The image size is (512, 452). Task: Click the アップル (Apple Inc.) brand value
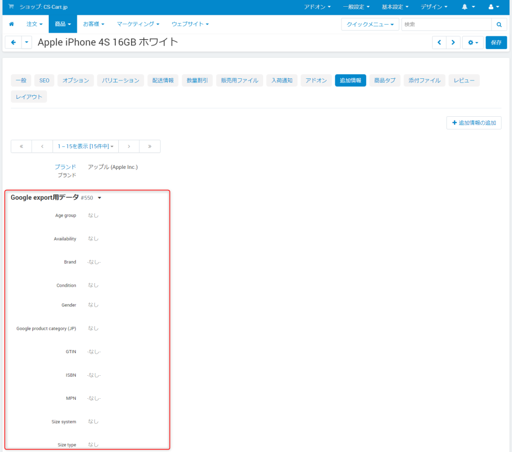pyautogui.click(x=113, y=167)
